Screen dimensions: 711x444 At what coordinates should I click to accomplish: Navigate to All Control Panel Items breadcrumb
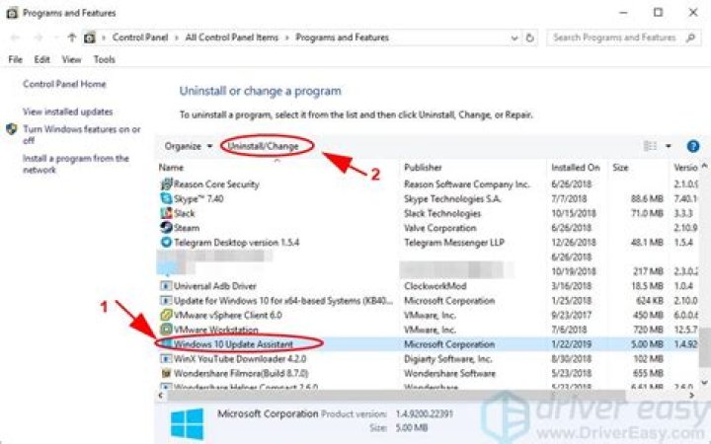(x=232, y=37)
